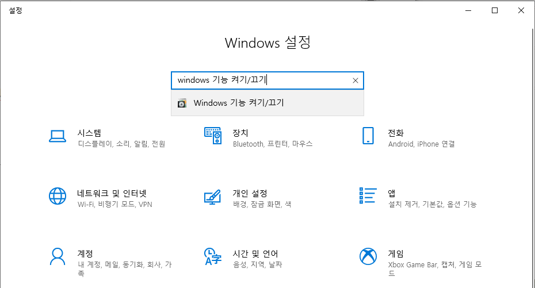Screen dimensions: 535x288
Task: Open the 네트워크 및 인터넷 title
Action: [112, 194]
